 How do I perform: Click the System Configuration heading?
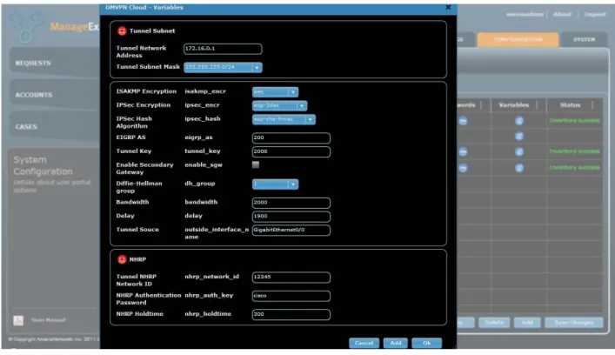[43, 165]
